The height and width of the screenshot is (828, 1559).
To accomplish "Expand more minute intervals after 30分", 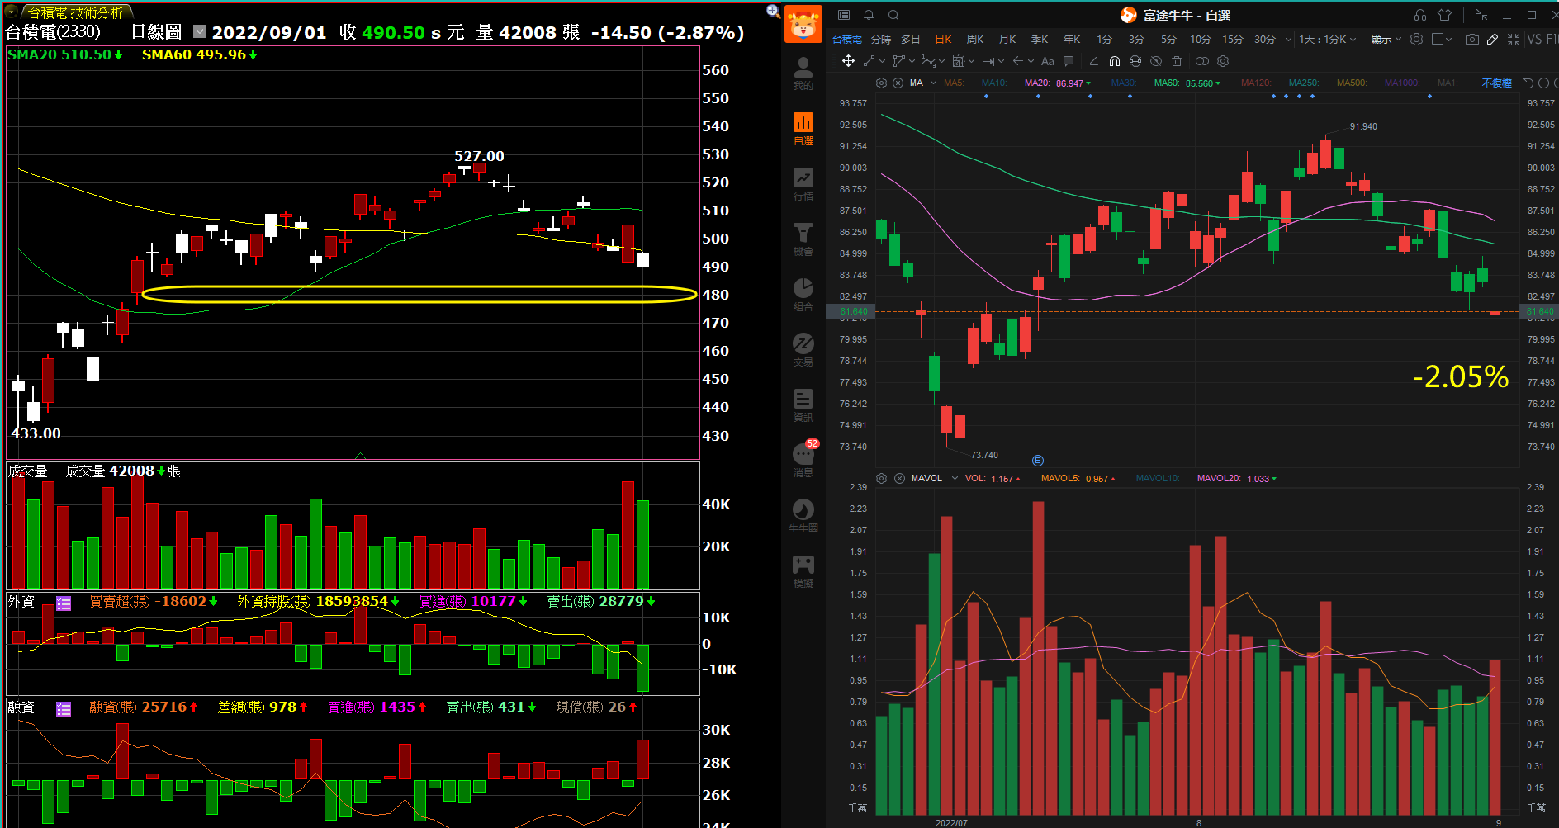I will [1288, 39].
